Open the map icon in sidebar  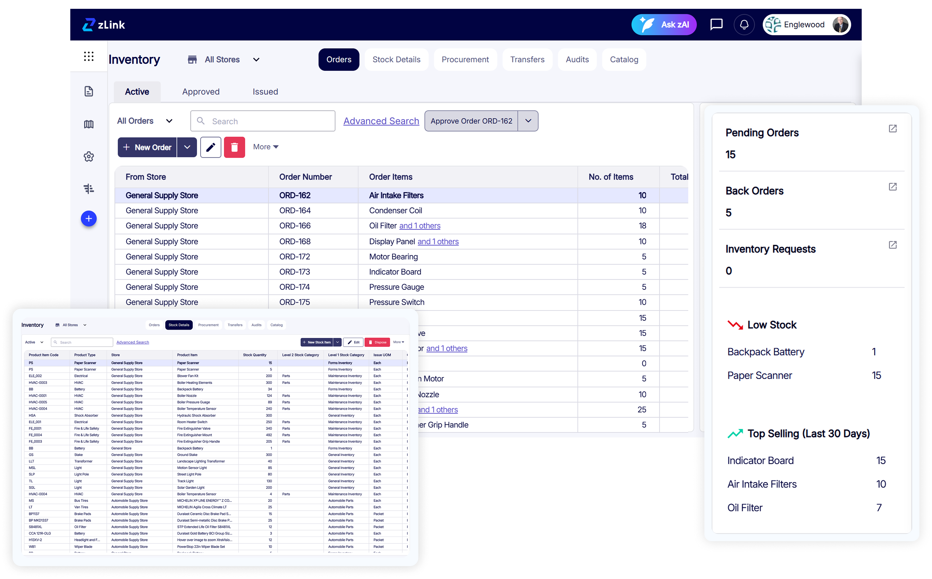pyautogui.click(x=88, y=124)
